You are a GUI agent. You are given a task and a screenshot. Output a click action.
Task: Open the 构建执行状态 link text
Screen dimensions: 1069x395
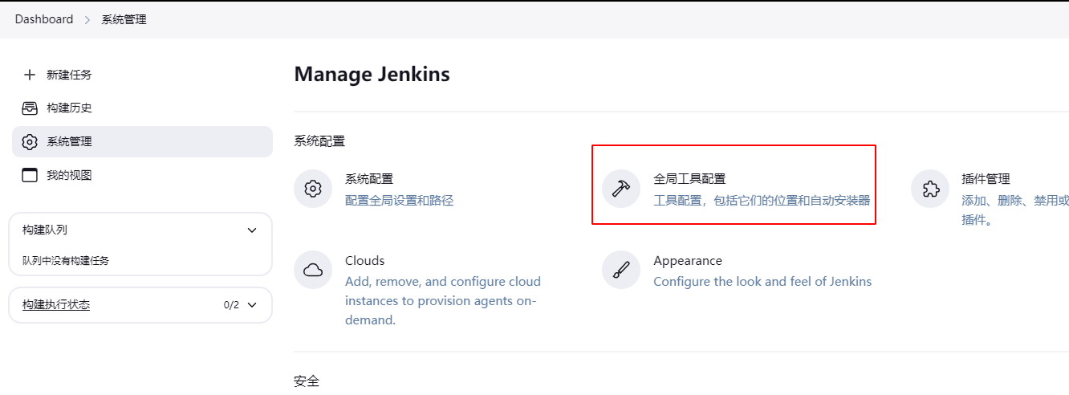[x=56, y=305]
